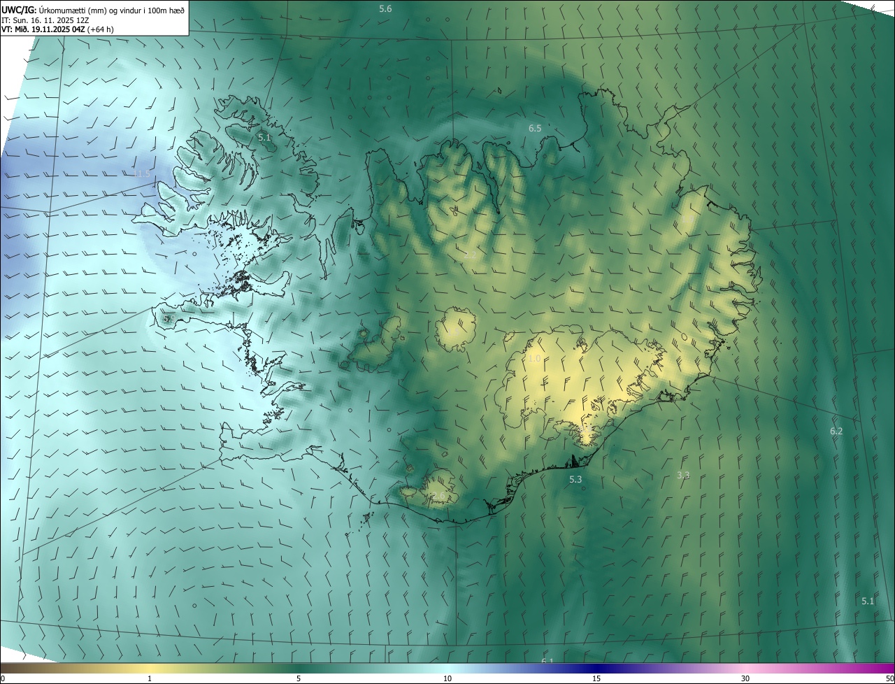Click the color scale tick label 30
Viewport: 895px width, 684px height.
coord(745,678)
